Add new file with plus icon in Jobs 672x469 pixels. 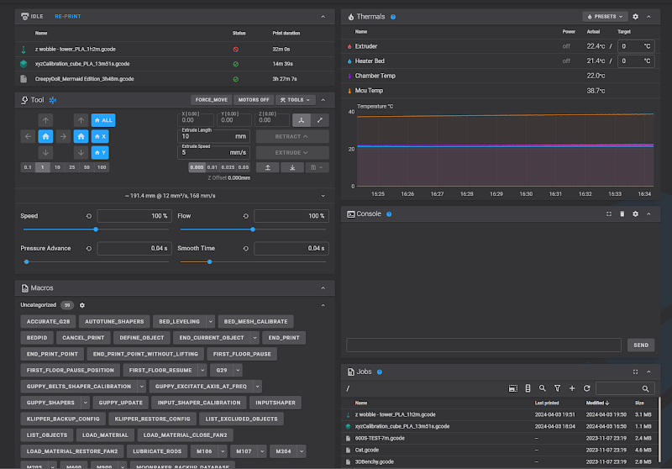[x=572, y=388]
